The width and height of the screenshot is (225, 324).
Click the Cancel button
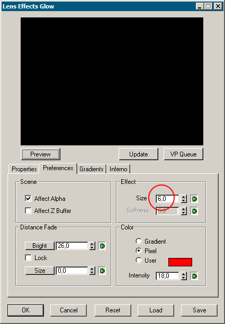click(x=68, y=310)
